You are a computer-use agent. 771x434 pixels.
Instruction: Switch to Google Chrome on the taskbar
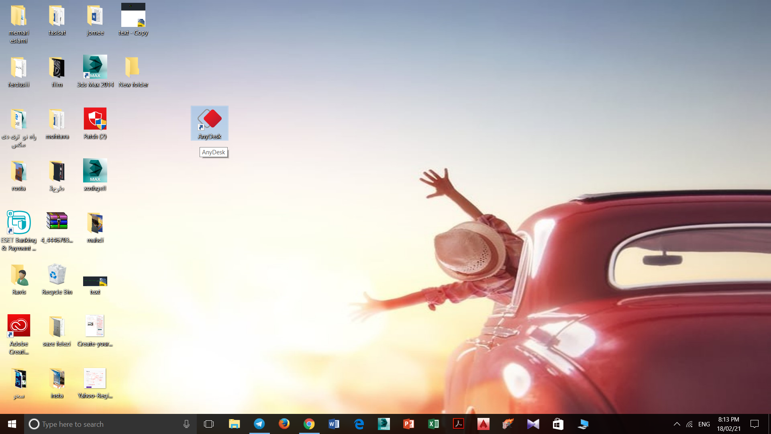click(x=309, y=424)
